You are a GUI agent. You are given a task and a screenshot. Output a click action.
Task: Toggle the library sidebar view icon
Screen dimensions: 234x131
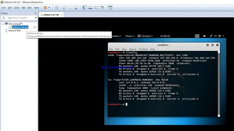[84, 7]
